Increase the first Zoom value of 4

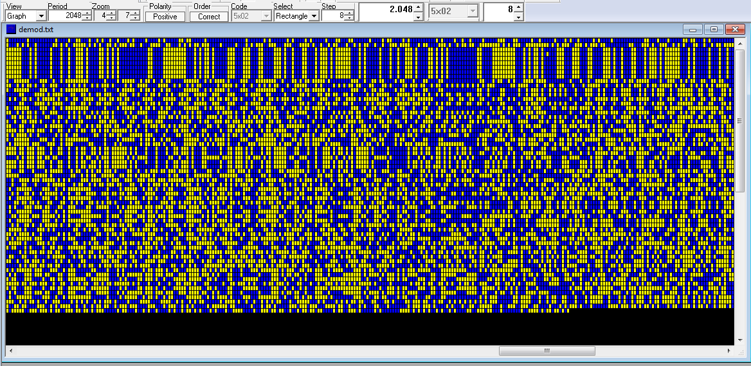click(x=111, y=13)
